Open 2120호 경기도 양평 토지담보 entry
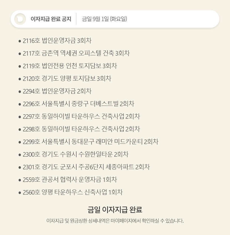The height and width of the screenshot is (235, 230). coord(67,78)
